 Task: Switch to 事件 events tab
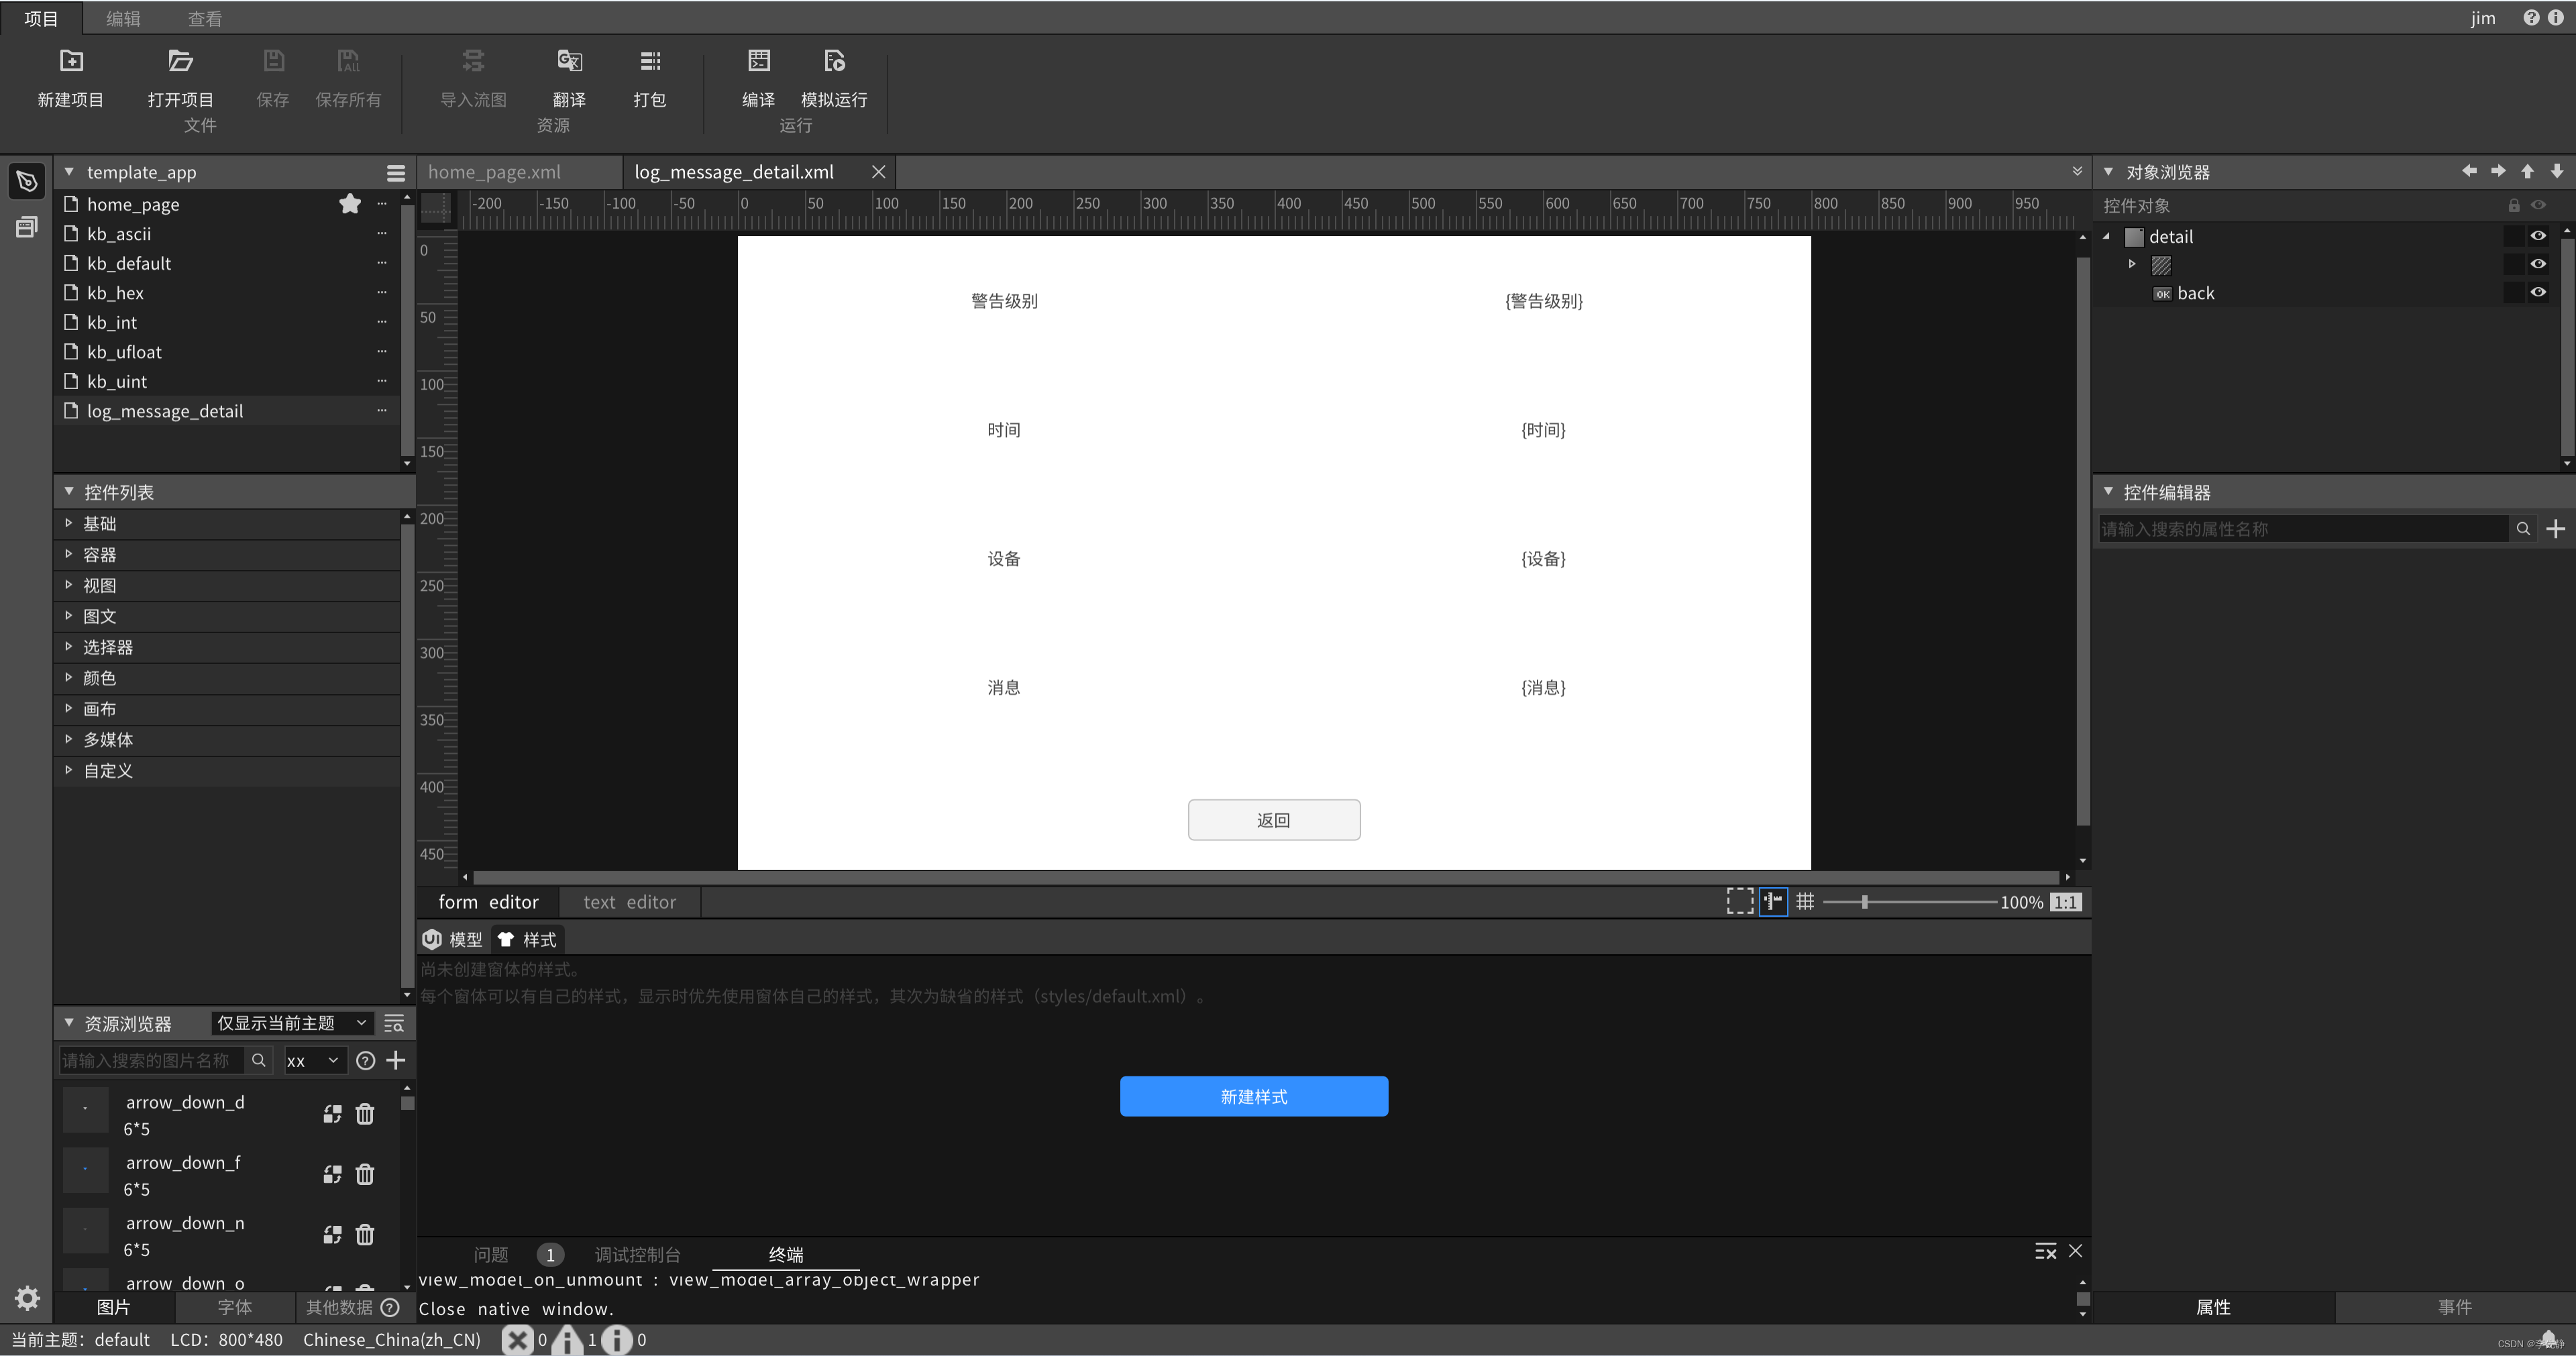[x=2454, y=1308]
